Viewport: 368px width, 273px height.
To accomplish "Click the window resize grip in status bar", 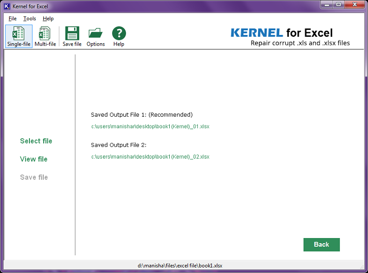I will [362, 267].
